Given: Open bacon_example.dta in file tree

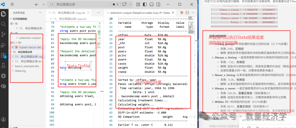Looking at the screenshot, I should (x=27, y=66).
